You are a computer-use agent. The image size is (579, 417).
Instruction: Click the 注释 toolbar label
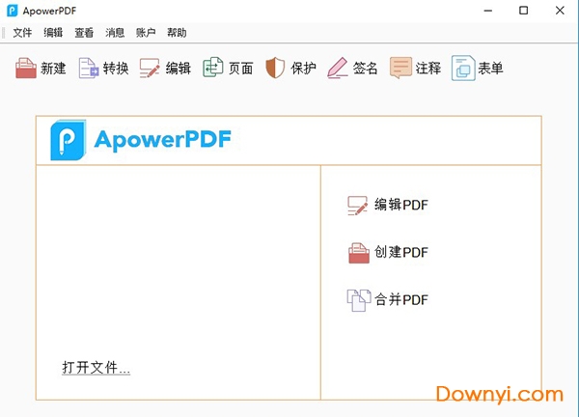(428, 69)
